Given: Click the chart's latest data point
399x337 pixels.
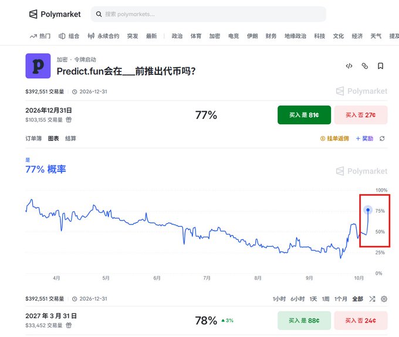Looking at the screenshot, I should 368,210.
